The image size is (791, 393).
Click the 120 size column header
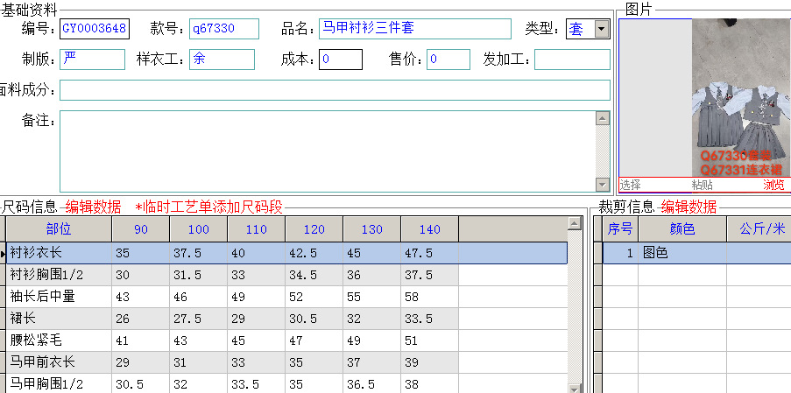point(314,229)
